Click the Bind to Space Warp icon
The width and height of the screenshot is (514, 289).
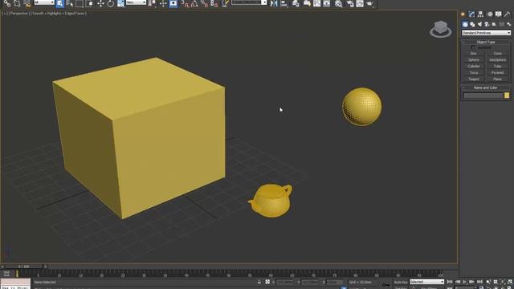click(27, 3)
